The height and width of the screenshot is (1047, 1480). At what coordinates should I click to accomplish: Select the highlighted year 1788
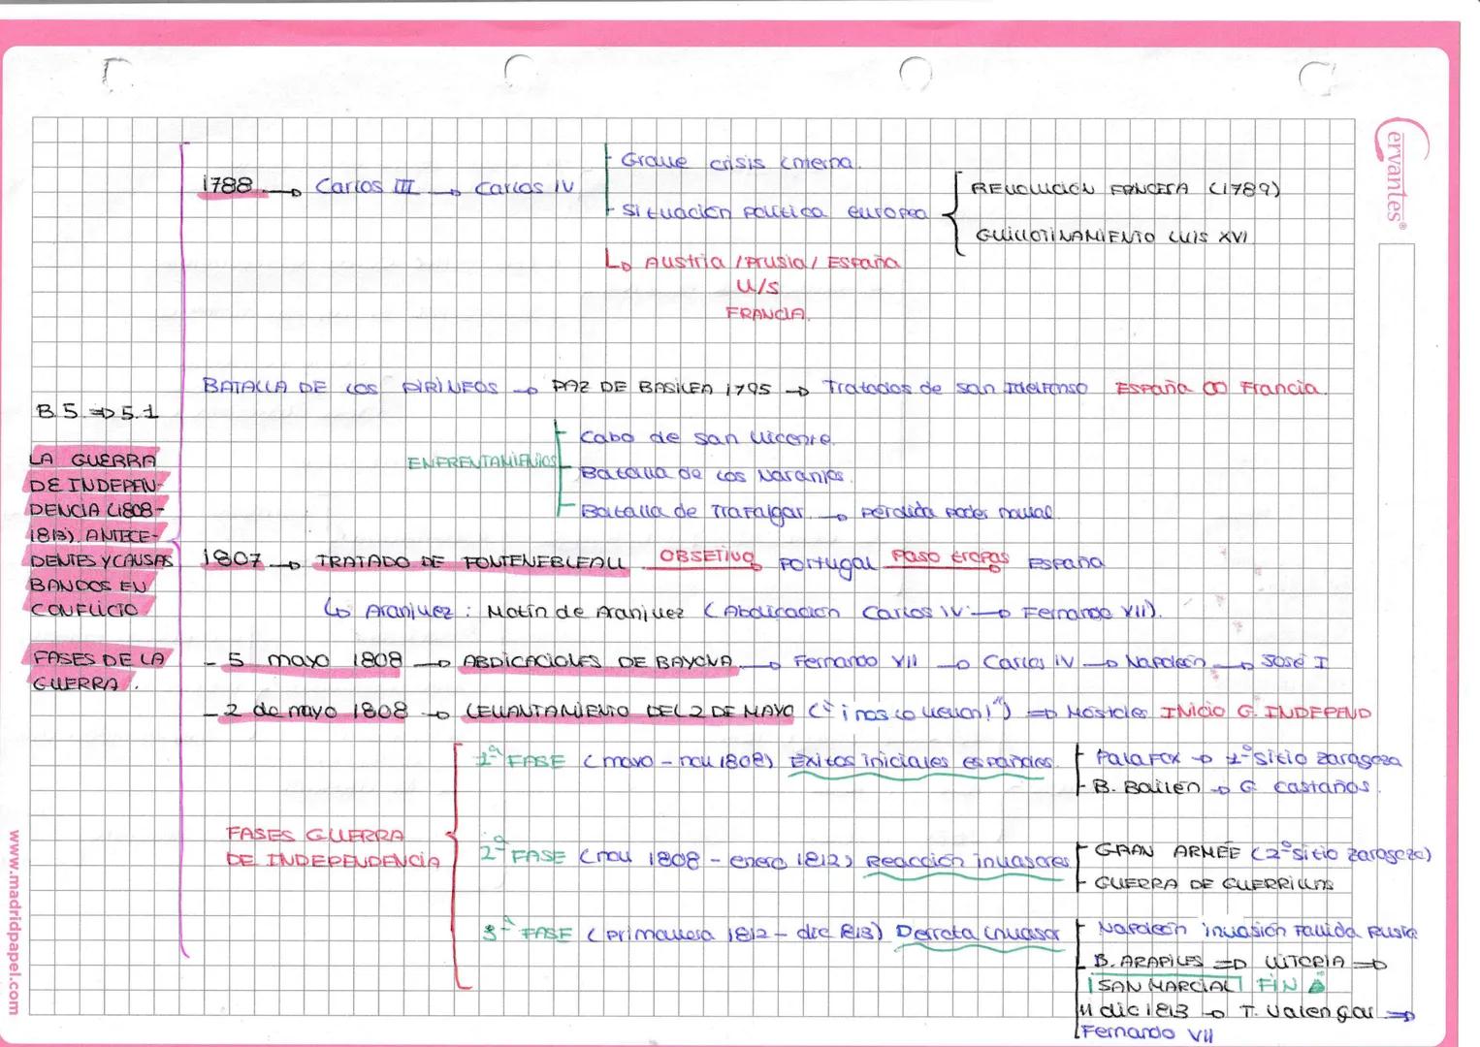pyautogui.click(x=229, y=186)
